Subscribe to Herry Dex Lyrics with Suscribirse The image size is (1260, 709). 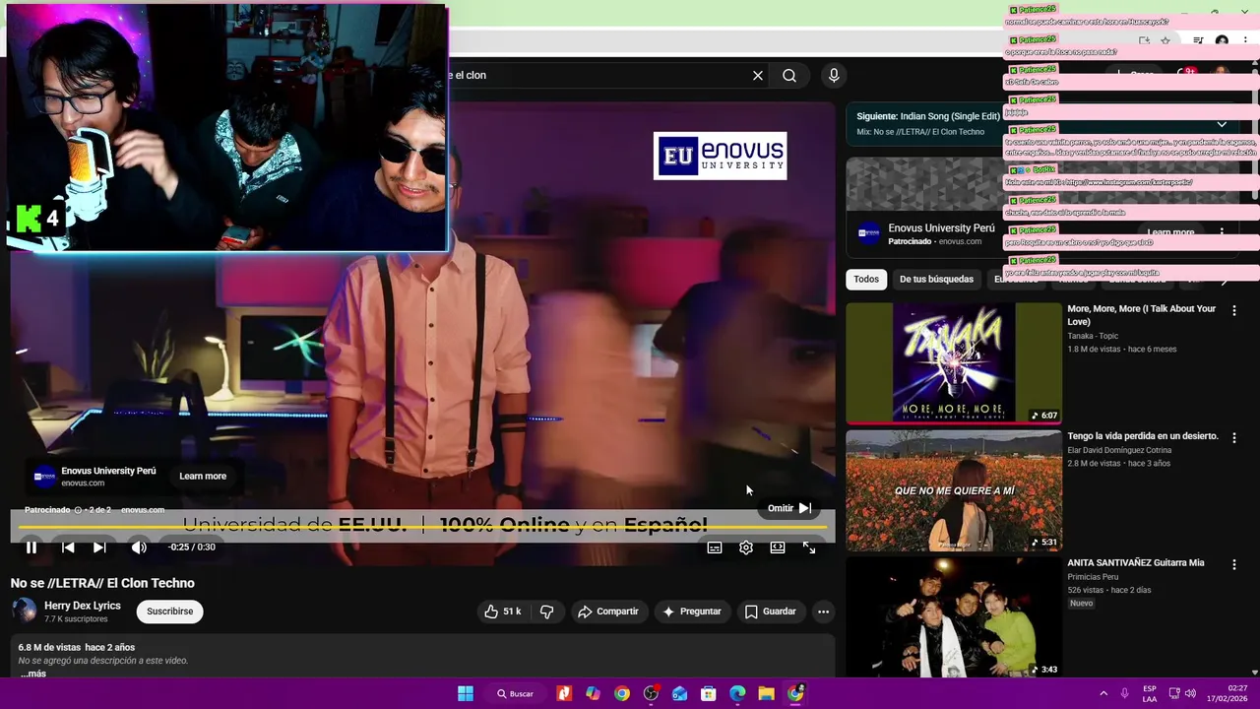(x=169, y=612)
